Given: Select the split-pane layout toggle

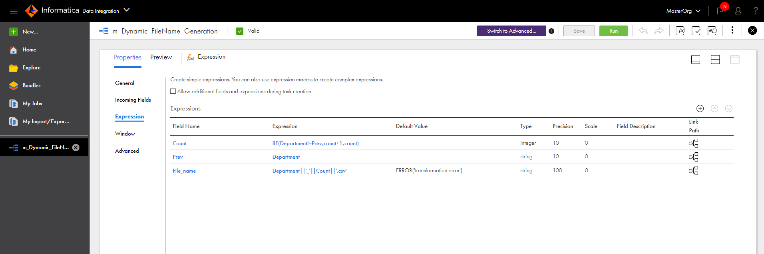Looking at the screenshot, I should tap(715, 59).
